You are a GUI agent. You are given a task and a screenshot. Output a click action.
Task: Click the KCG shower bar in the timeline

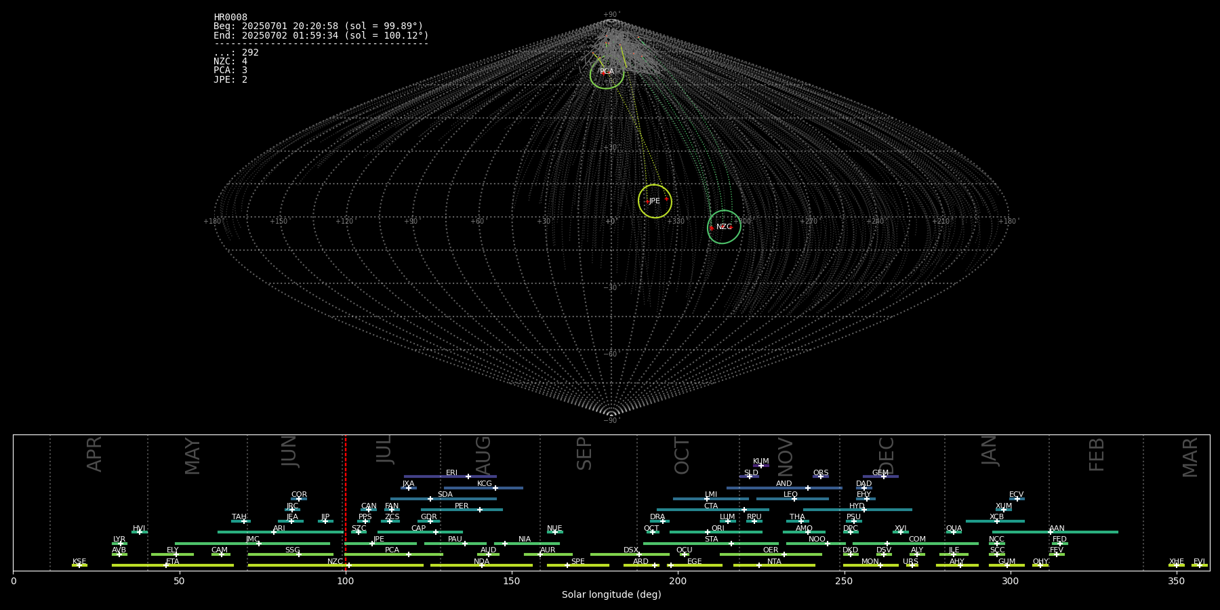coord(483,488)
